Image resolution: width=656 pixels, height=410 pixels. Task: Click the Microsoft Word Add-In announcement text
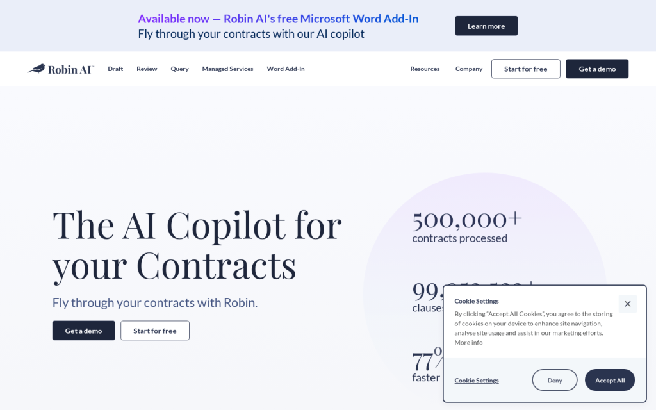pos(278,19)
